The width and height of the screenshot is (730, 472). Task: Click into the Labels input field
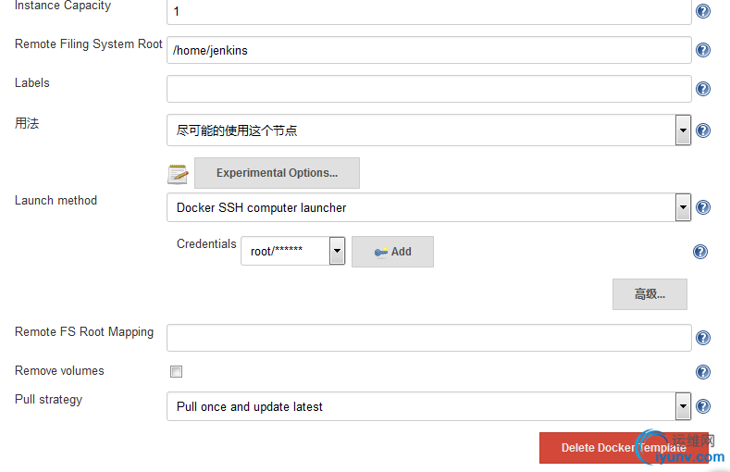tap(428, 89)
